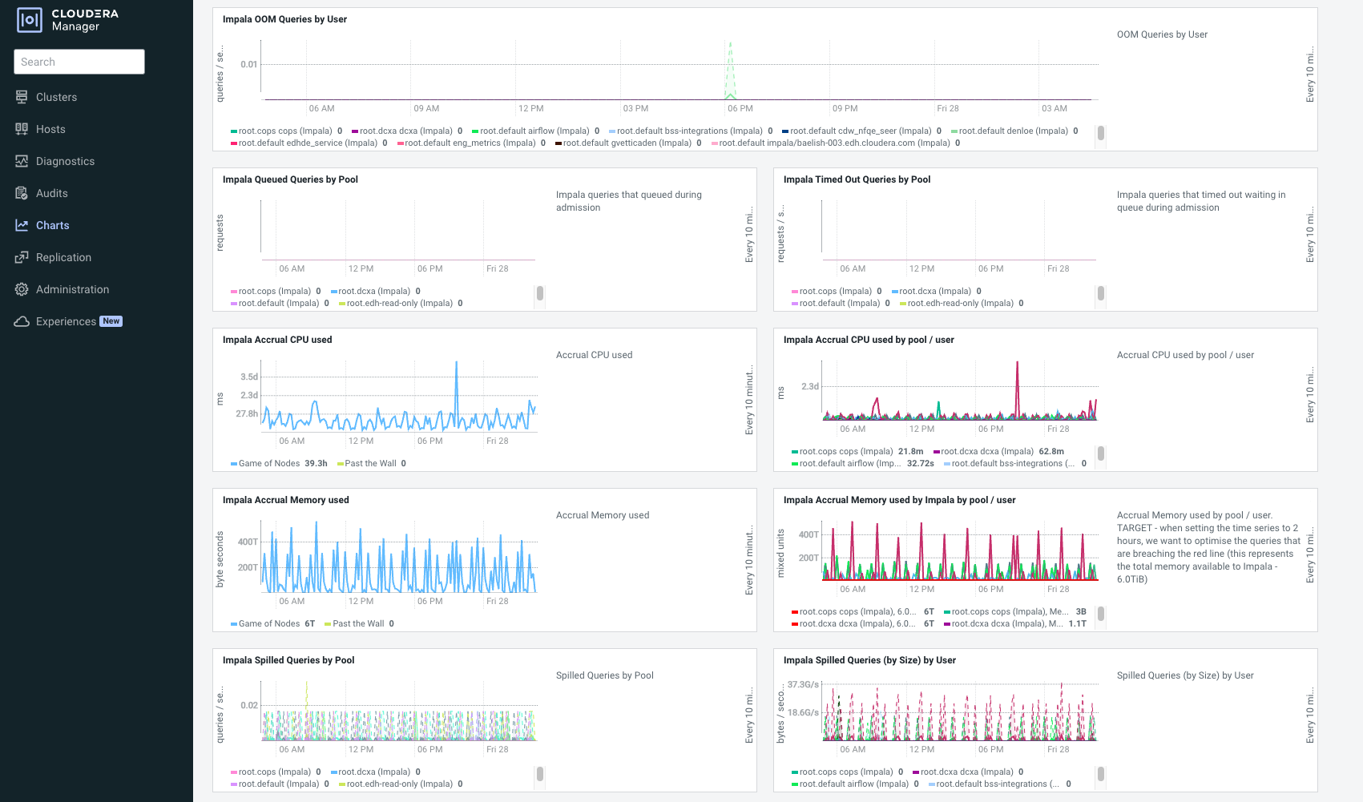The width and height of the screenshot is (1363, 802).
Task: Open Audits via its sidebar icon
Action: point(22,193)
